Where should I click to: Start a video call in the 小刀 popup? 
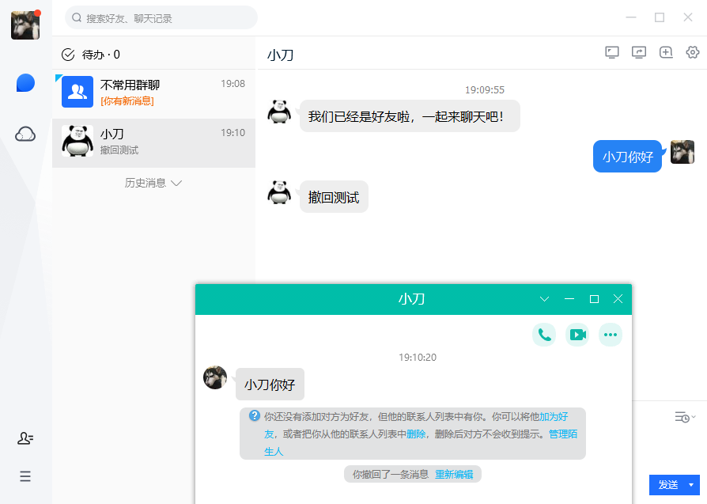click(577, 334)
